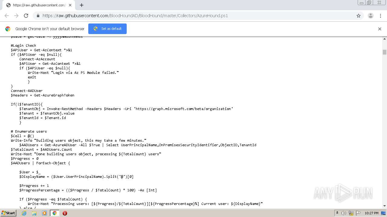This screenshot has height=217, width=387.
Task: Open the volume speaker tray icon
Action: pos(344,213)
